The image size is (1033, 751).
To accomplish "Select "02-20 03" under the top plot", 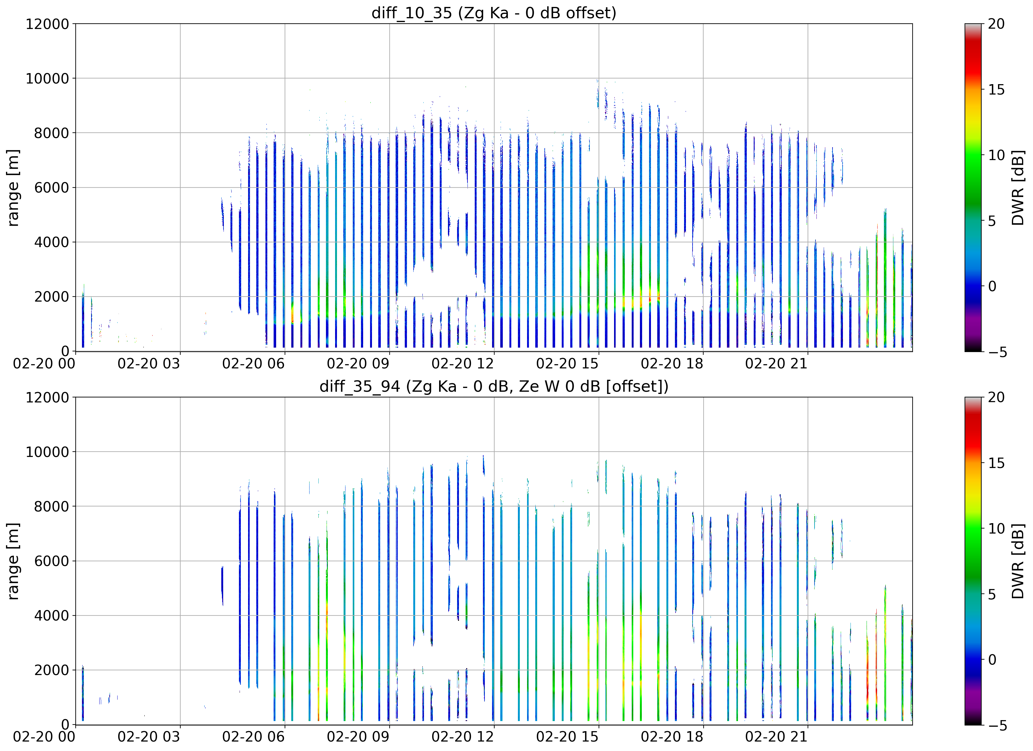I will pos(149,363).
